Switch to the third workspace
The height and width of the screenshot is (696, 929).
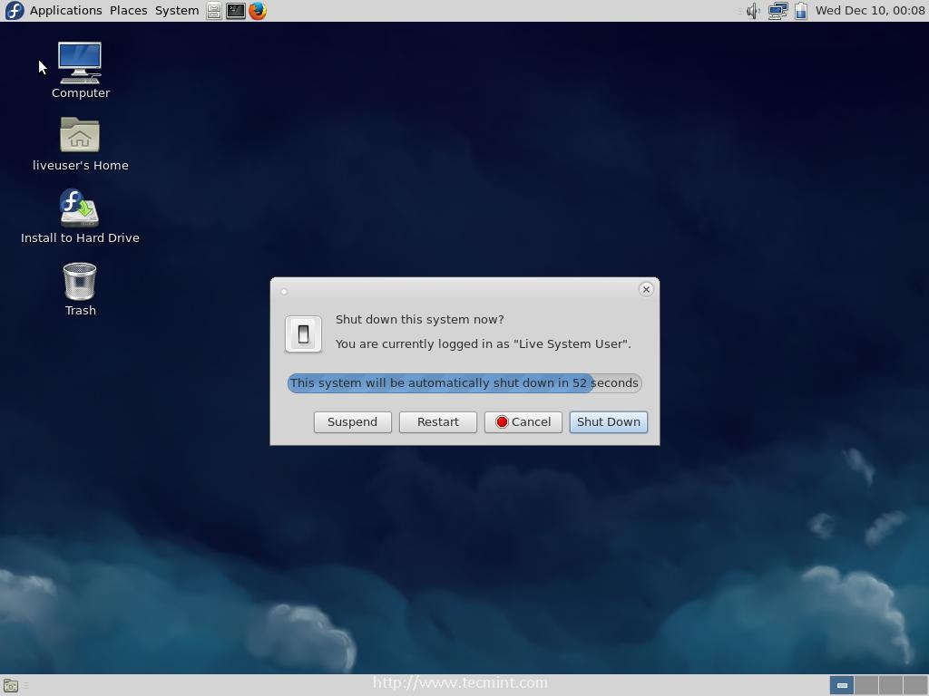891,685
